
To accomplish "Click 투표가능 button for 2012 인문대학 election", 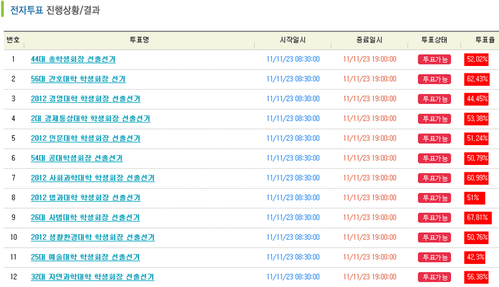I will (x=434, y=138).
